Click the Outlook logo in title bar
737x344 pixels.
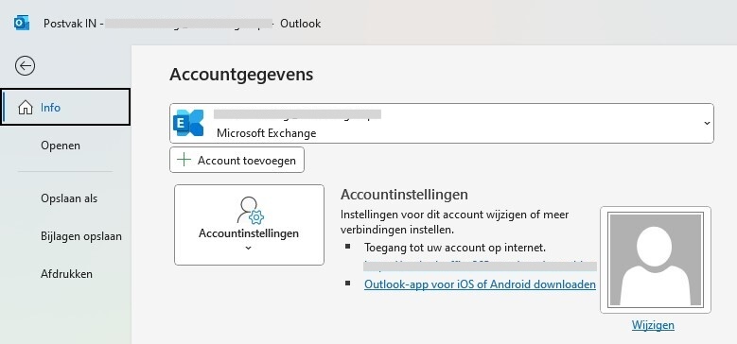(x=21, y=23)
